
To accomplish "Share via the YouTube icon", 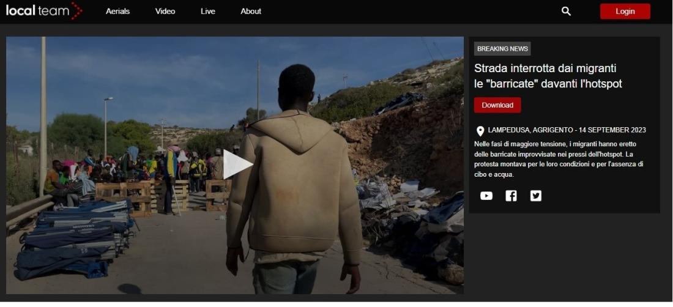I will [x=486, y=196].
